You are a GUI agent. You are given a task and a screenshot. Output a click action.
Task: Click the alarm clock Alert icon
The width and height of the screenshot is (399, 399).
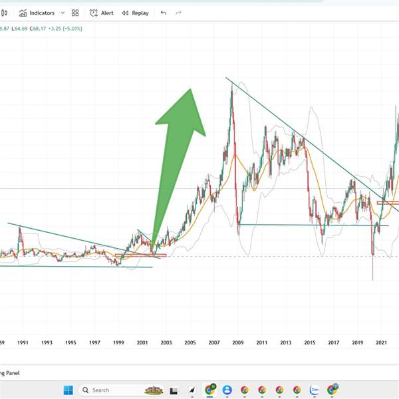coord(93,13)
